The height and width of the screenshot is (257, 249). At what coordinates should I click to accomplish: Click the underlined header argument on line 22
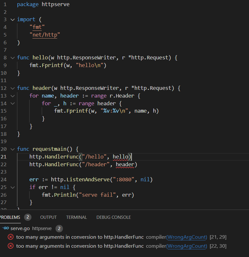pyautogui.click(x=125, y=165)
